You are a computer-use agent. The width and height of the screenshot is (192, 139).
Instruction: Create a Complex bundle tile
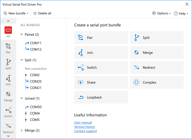(x=157, y=82)
